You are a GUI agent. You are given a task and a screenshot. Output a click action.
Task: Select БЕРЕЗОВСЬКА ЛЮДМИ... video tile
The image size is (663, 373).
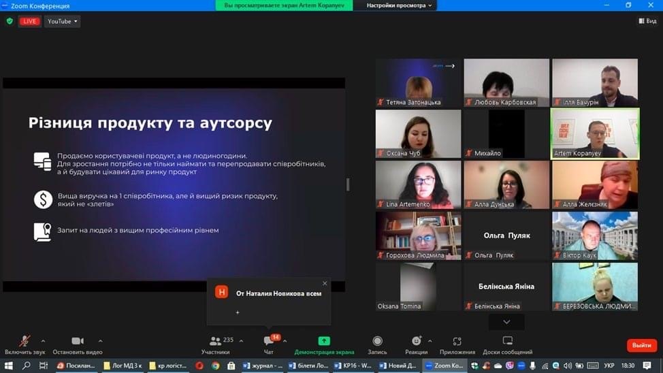click(x=595, y=287)
